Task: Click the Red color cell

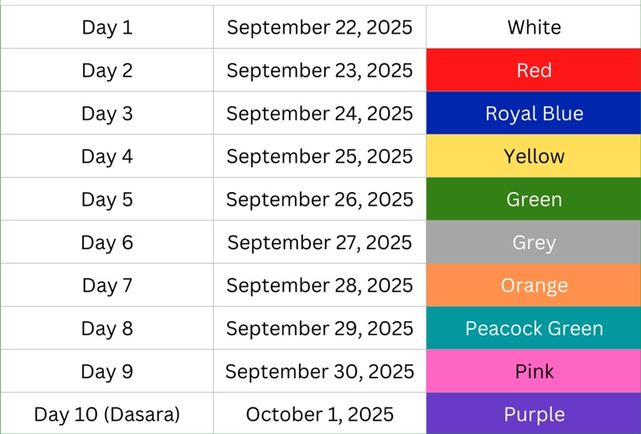Action: pyautogui.click(x=534, y=71)
